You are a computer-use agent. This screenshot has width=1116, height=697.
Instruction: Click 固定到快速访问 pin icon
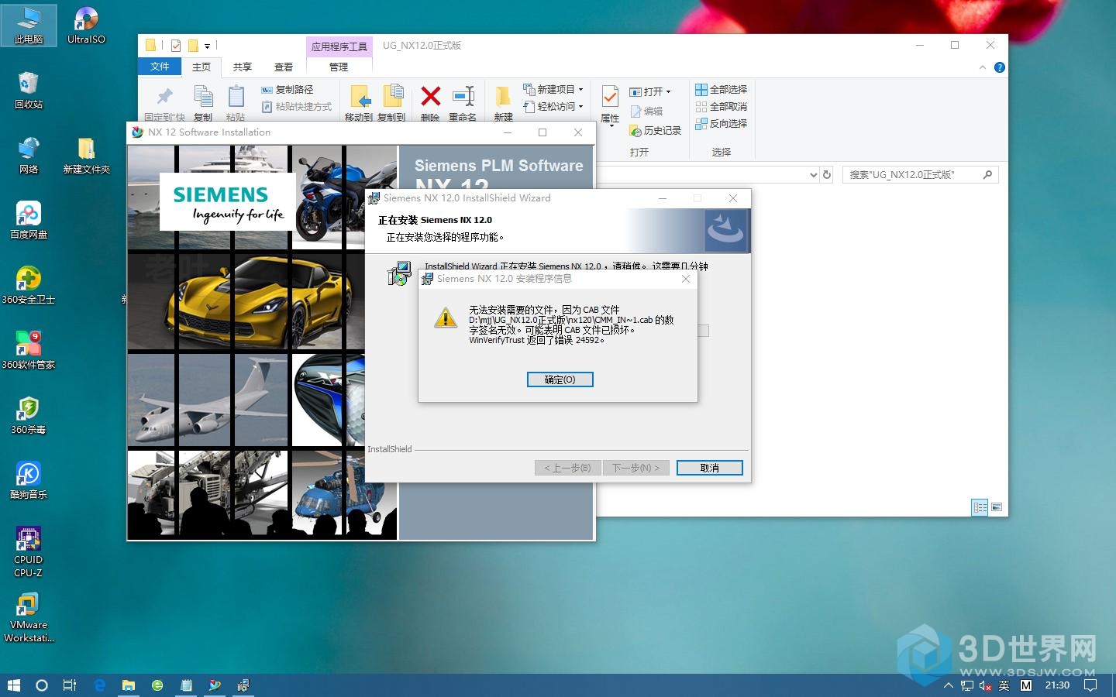click(x=165, y=97)
